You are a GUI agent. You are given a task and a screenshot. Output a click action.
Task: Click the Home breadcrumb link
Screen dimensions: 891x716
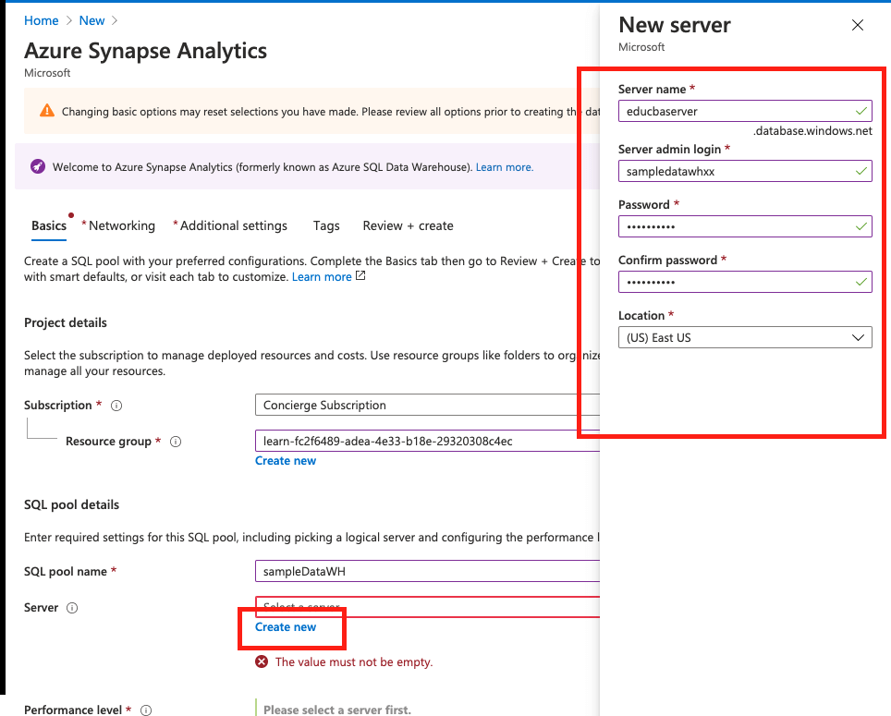(x=41, y=20)
